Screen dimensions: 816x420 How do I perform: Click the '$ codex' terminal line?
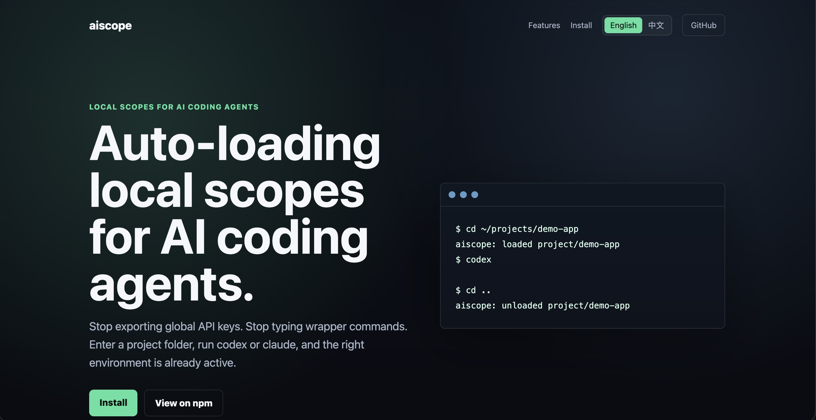[473, 260]
